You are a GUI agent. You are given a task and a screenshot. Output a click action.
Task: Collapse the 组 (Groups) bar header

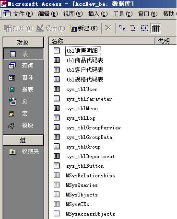pyautogui.click(x=23, y=140)
